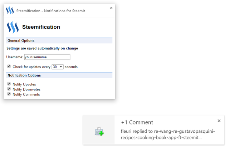Toggle the Notify Upvotes checkbox

click(9, 84)
